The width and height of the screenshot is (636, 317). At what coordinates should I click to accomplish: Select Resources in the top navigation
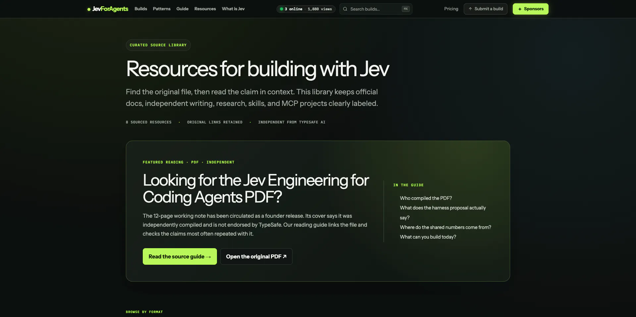pos(205,9)
